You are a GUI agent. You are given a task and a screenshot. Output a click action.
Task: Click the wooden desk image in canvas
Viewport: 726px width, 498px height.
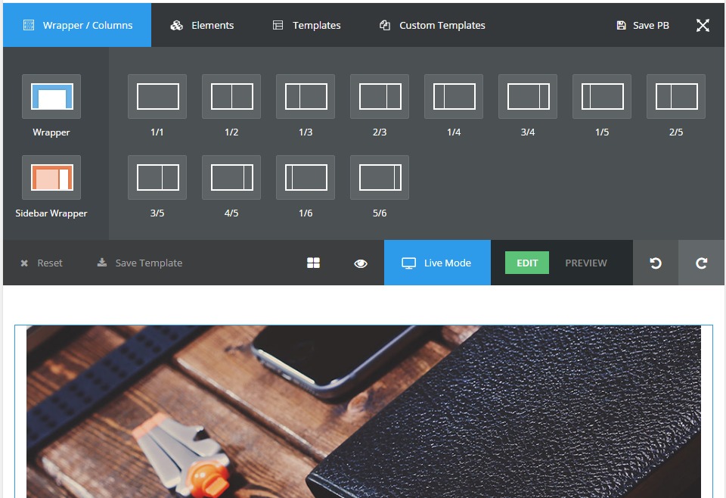pos(363,412)
